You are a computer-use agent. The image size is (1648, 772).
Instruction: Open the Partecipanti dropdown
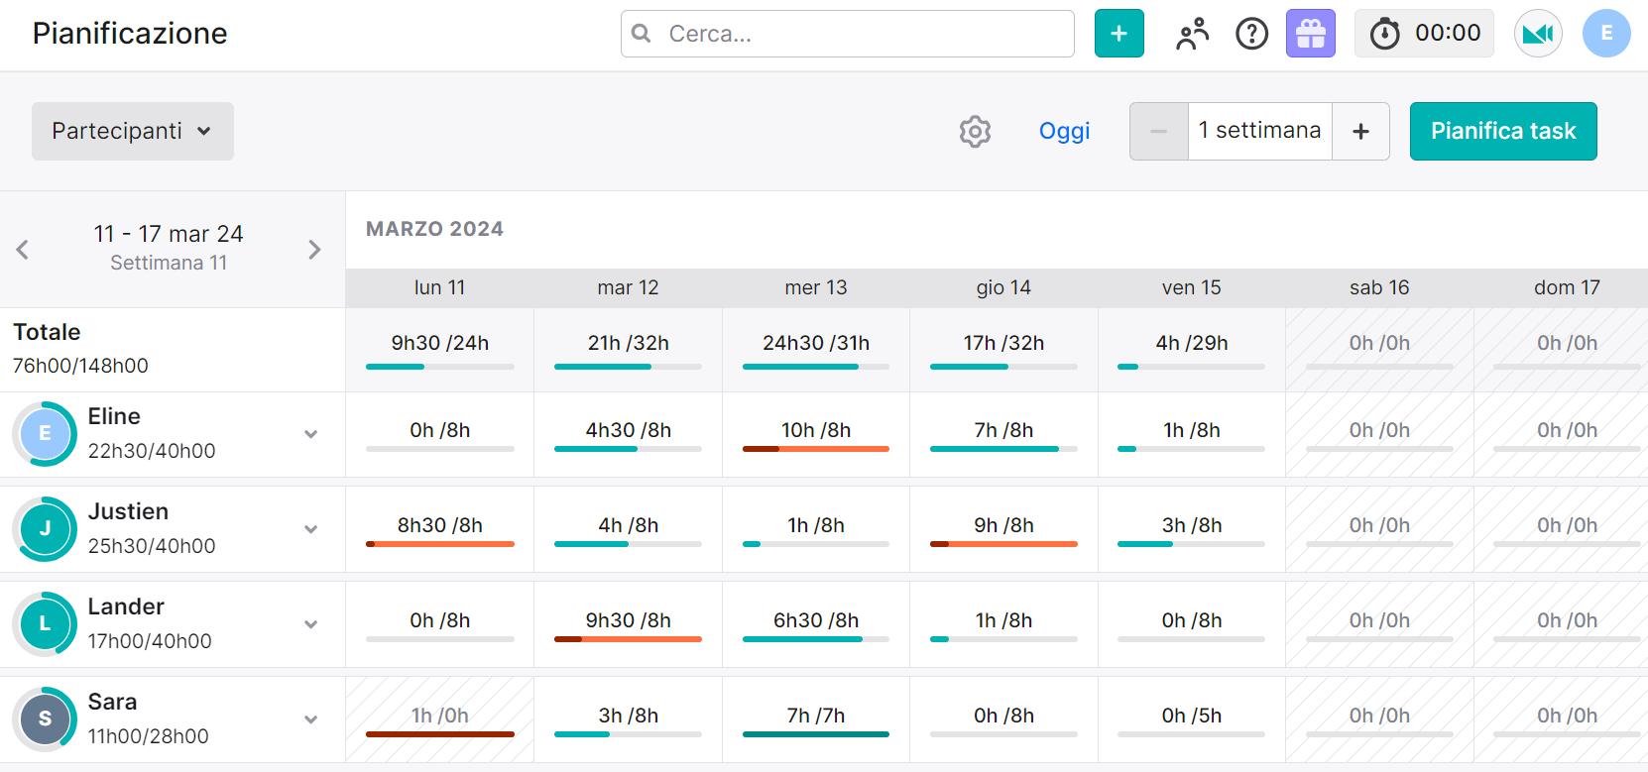[133, 131]
